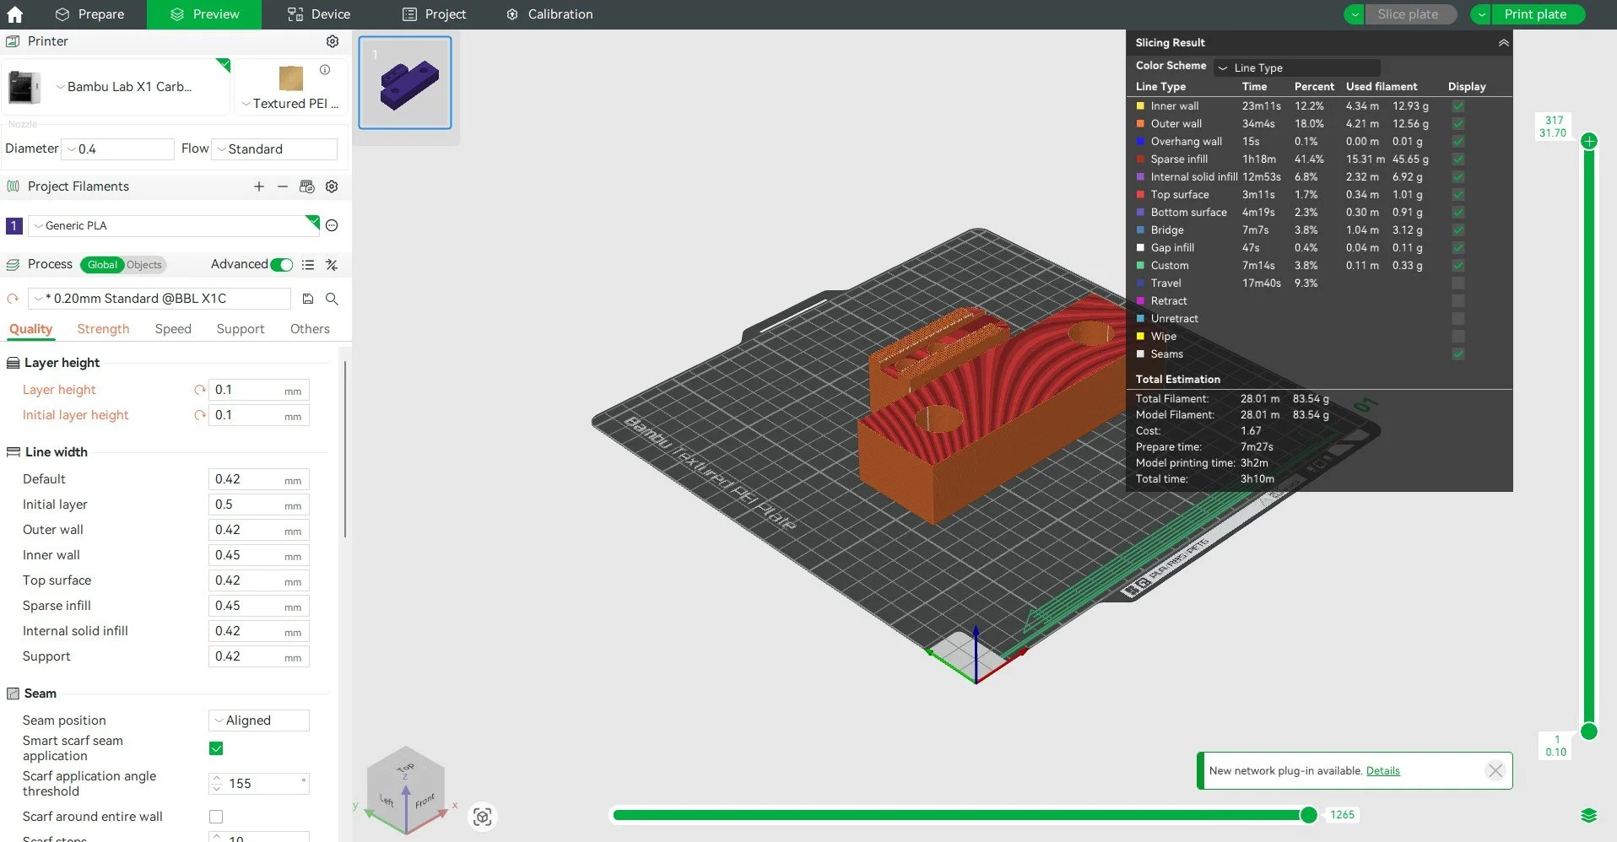Save current process preset with floppy icon
The width and height of the screenshot is (1617, 842).
pos(307,299)
